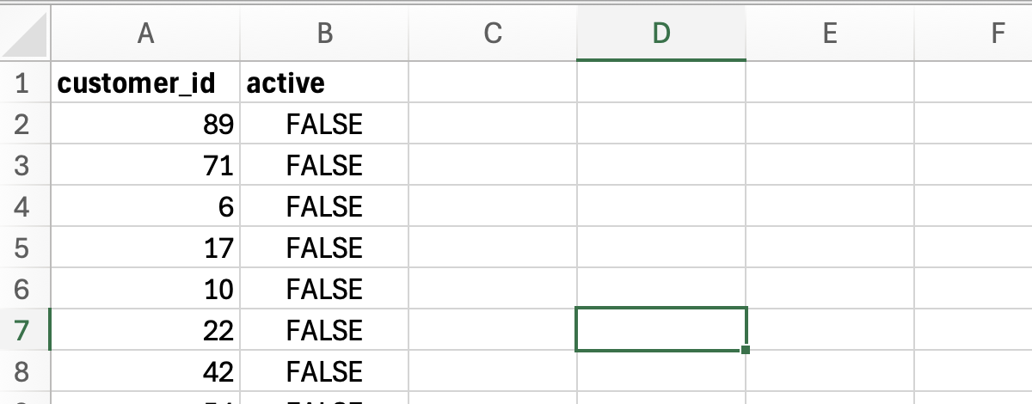The width and height of the screenshot is (1032, 404).
Task: Select the cell with customer id 42
Action: (x=145, y=372)
